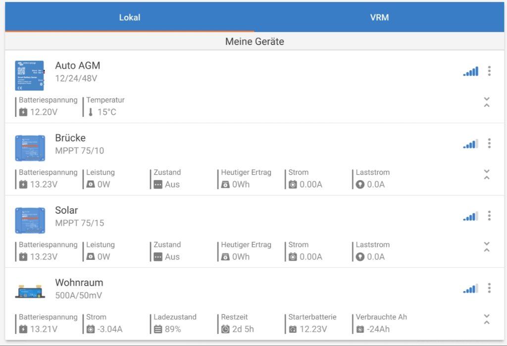This screenshot has width=507, height=346.
Task: Open three-dot menu for Solar device
Action: tap(489, 216)
